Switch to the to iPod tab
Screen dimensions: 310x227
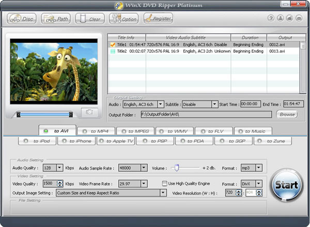pos(37,141)
